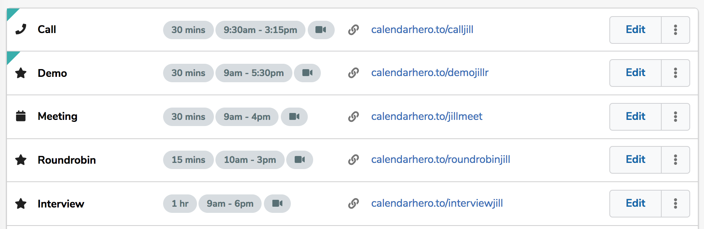Click the star icon next to Interview
Screen dimensions: 704x229
pyautogui.click(x=21, y=204)
